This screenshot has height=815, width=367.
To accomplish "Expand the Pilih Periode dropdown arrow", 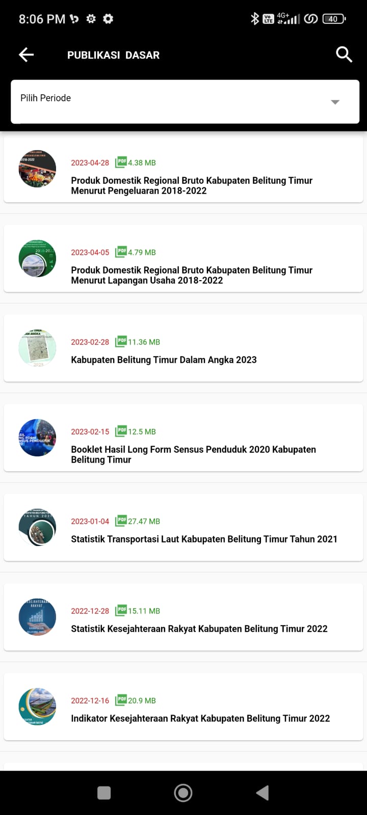I will click(335, 102).
